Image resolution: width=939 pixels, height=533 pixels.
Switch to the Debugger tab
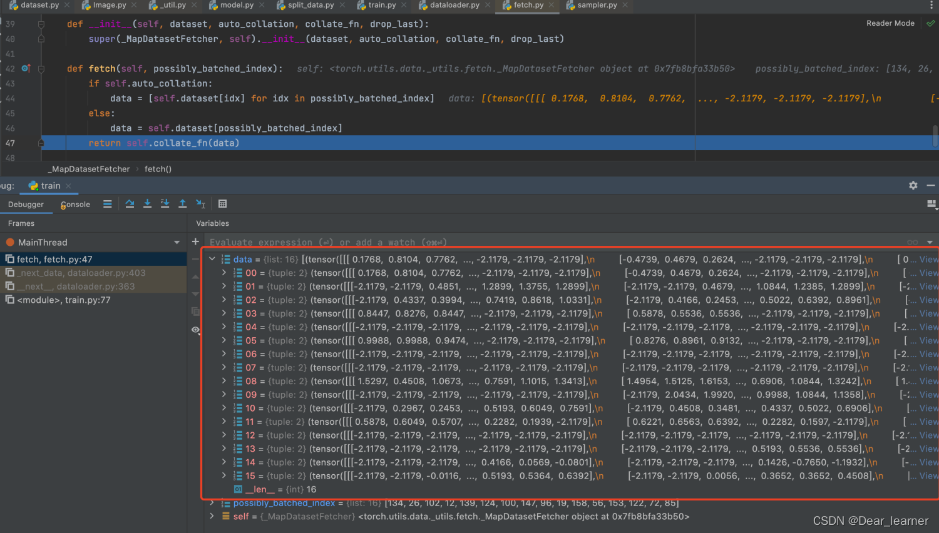point(26,205)
